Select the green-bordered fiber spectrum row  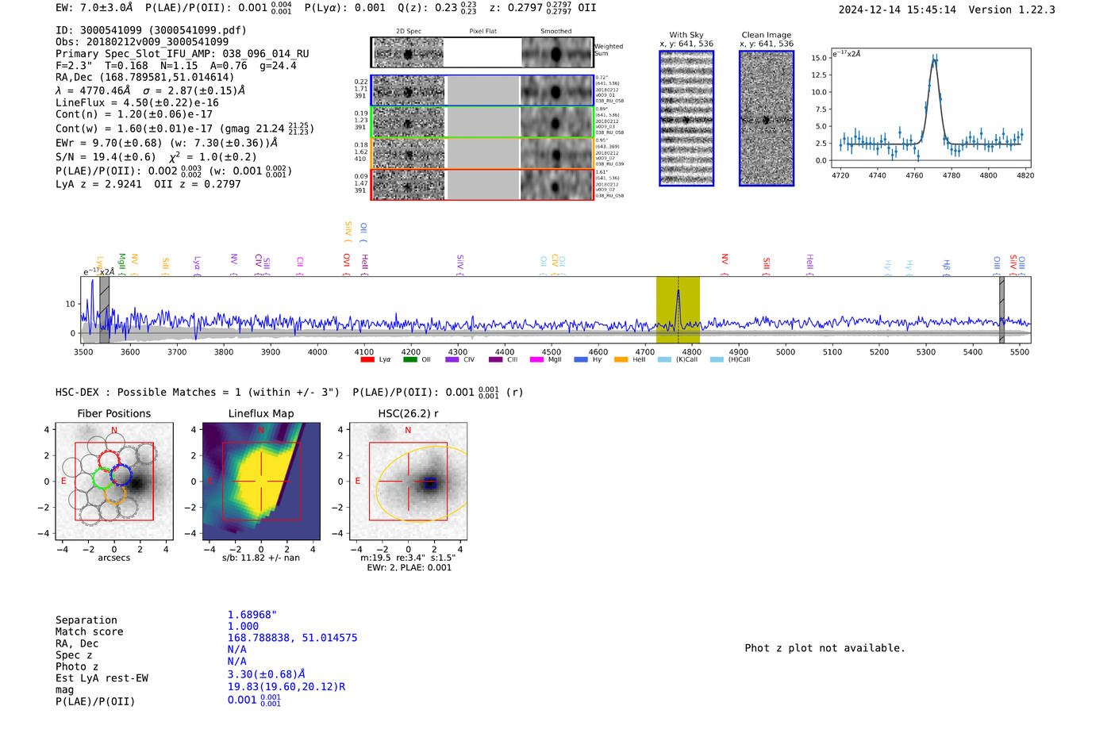[x=482, y=122]
